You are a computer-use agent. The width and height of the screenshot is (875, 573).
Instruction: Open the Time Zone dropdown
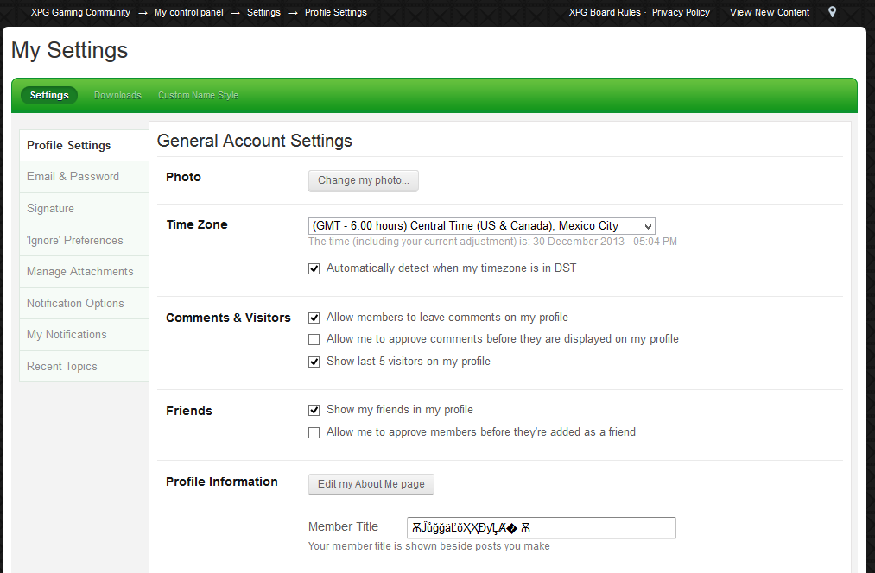point(481,226)
